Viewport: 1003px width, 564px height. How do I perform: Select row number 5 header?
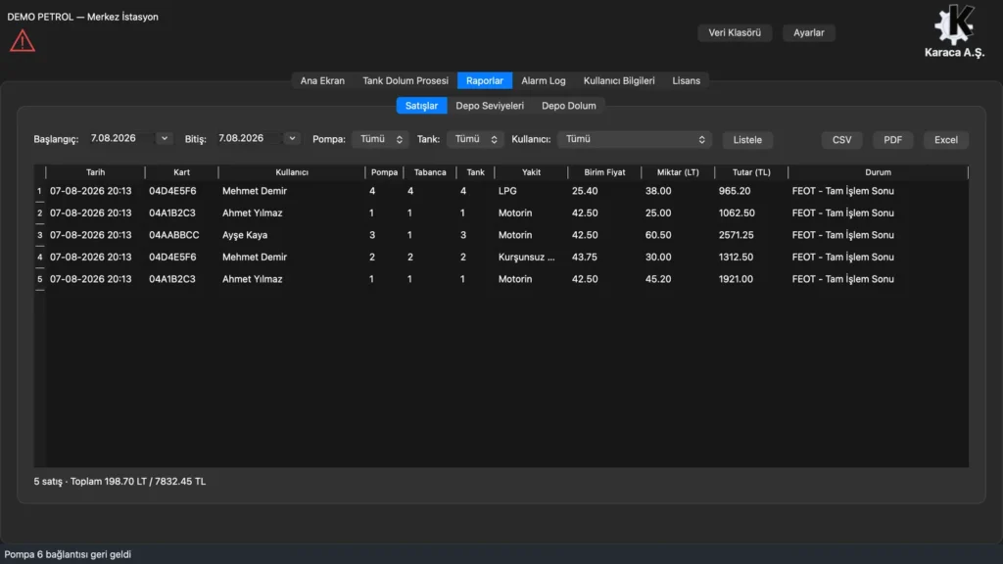(x=39, y=279)
